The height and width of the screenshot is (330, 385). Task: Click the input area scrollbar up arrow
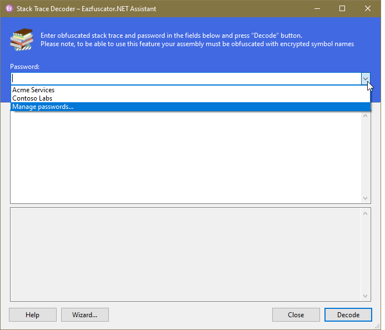coord(366,116)
